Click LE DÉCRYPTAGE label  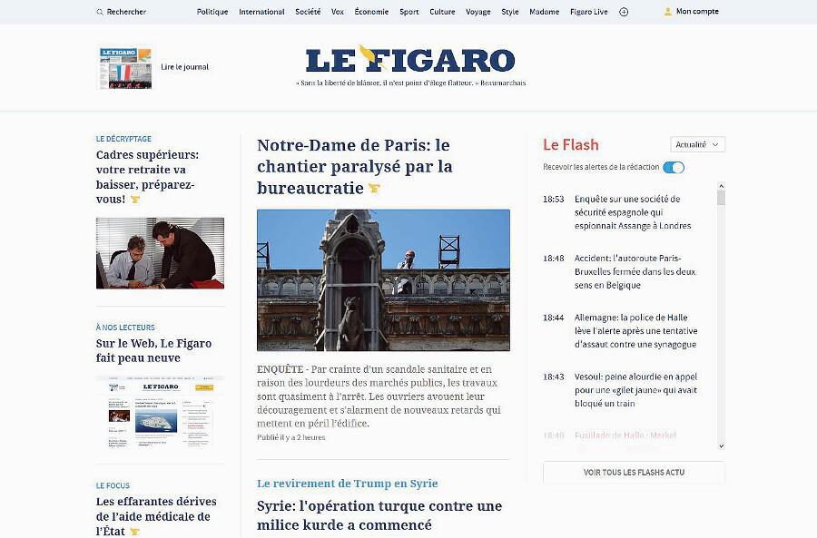coord(123,139)
